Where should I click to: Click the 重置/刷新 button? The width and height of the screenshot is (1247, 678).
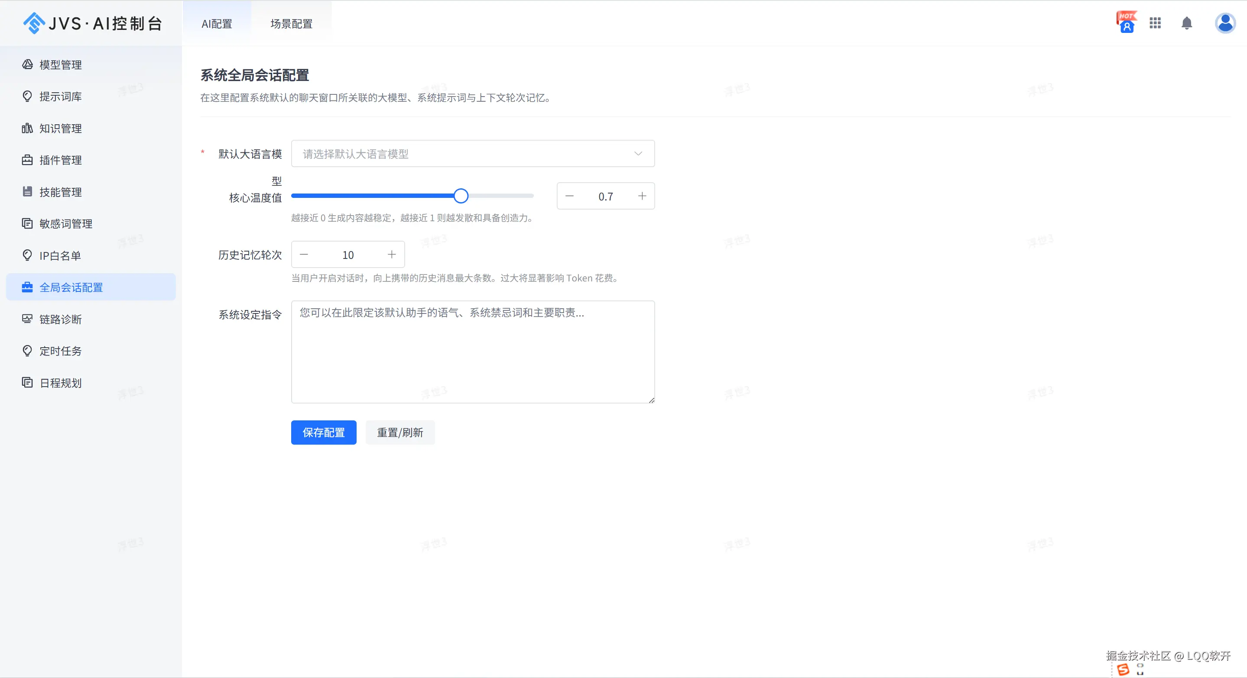tap(400, 433)
